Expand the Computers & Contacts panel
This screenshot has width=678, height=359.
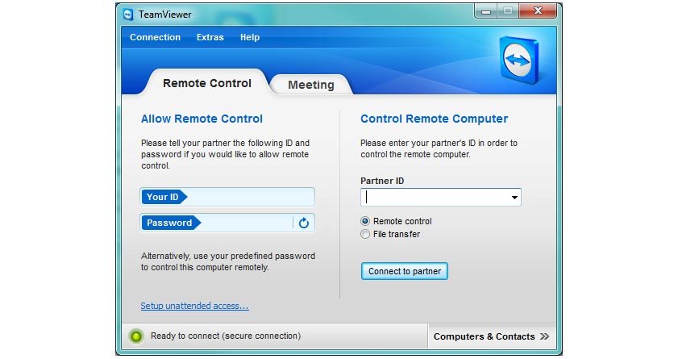click(x=491, y=336)
